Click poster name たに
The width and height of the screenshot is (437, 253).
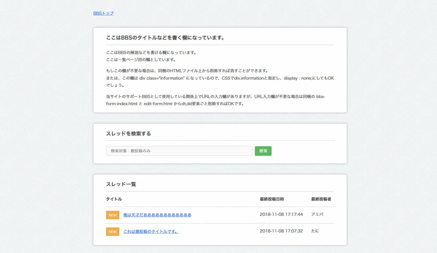315,231
